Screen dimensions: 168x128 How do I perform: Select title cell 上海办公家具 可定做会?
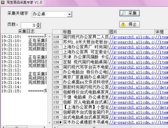[x=85, y=52]
